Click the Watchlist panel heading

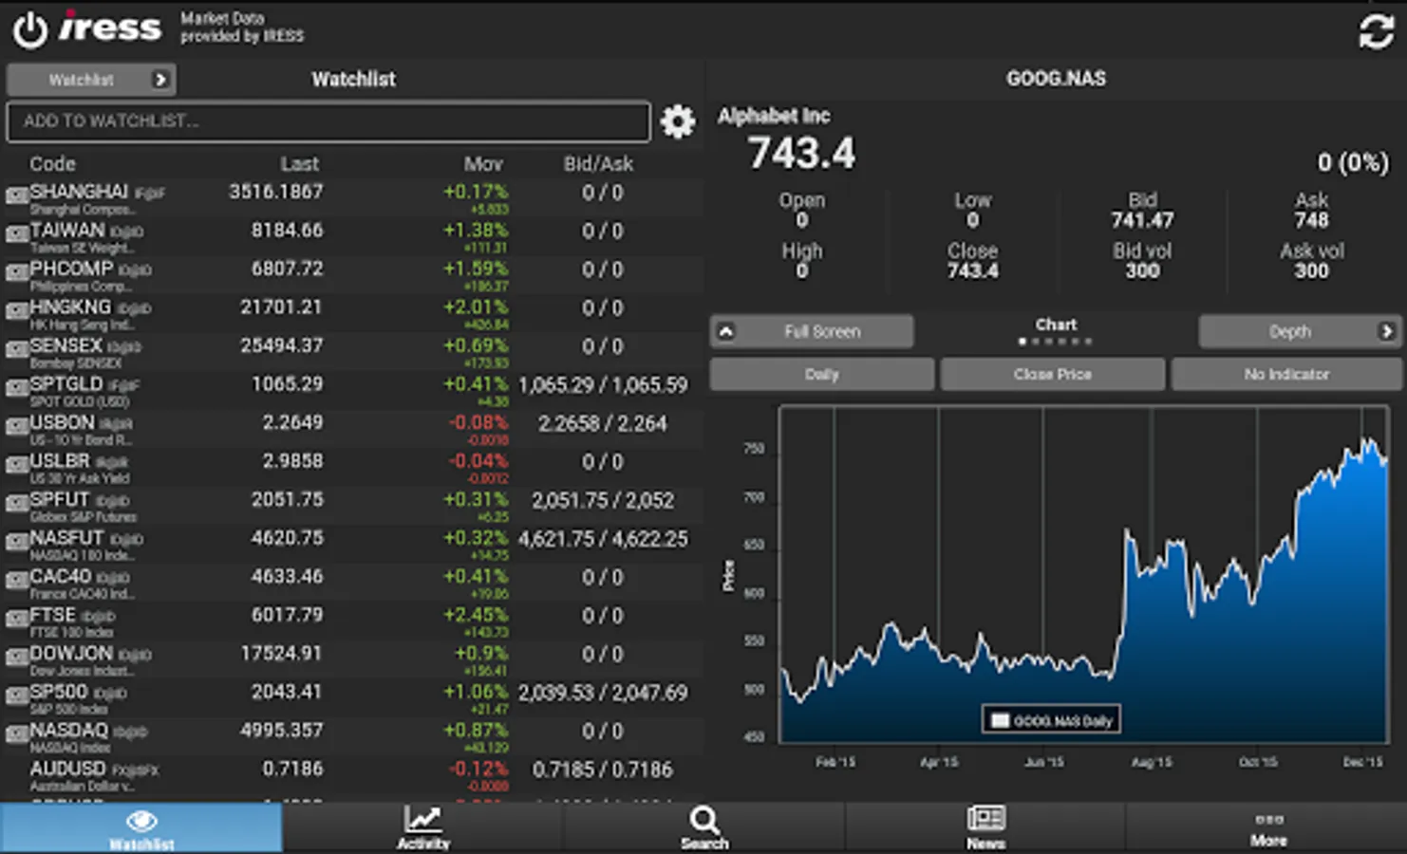click(353, 80)
